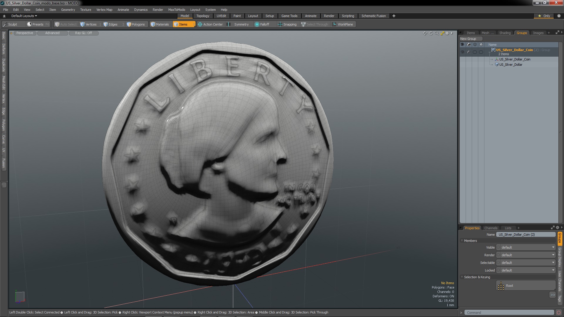Click the record circle next to Command field
This screenshot has width=564, height=317.
pyautogui.click(x=559, y=313)
